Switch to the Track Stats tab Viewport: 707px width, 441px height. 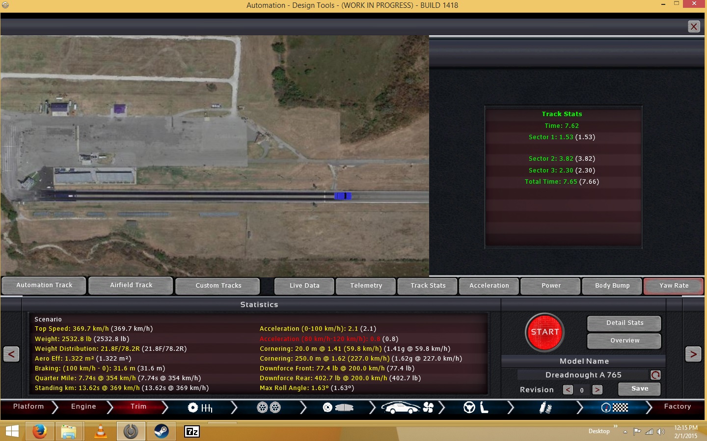click(428, 286)
